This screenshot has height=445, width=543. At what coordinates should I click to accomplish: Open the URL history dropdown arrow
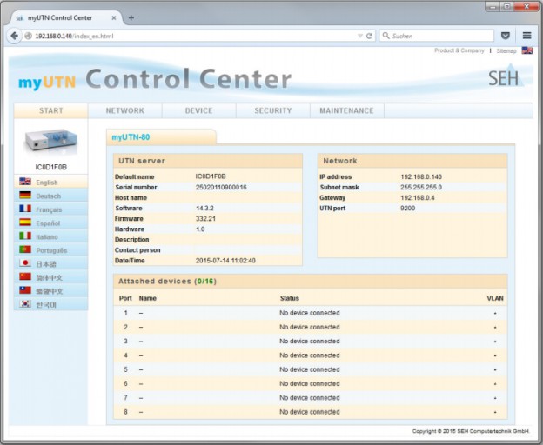(x=360, y=37)
